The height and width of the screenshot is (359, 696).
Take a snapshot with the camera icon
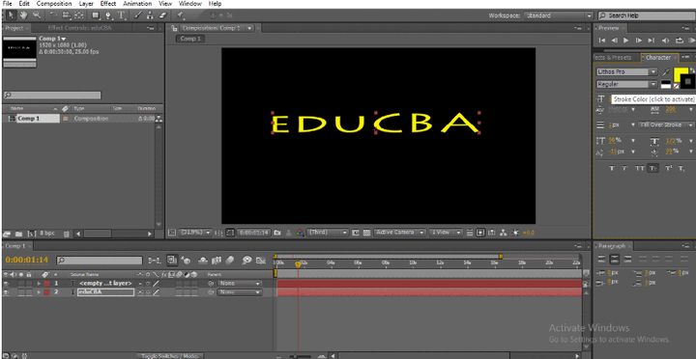point(277,233)
